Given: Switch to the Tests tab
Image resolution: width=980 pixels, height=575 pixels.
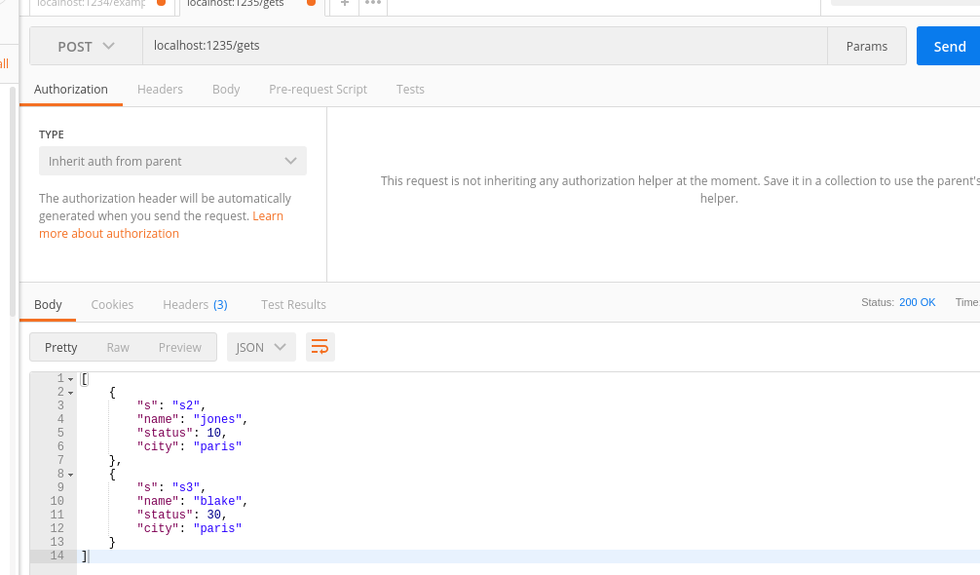Looking at the screenshot, I should (410, 90).
